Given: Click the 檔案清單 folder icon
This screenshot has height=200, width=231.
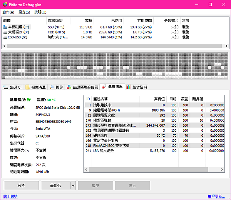Looking at the screenshot, I should (28, 87).
